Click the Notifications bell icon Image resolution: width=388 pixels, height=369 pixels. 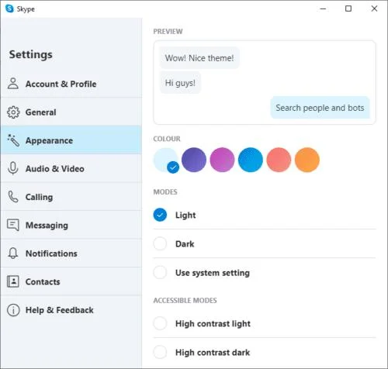click(x=13, y=253)
